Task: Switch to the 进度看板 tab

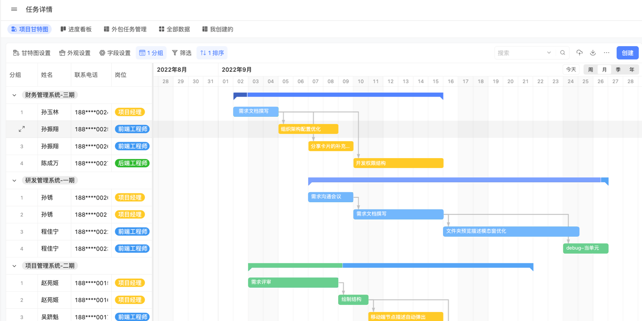Action: tap(76, 29)
